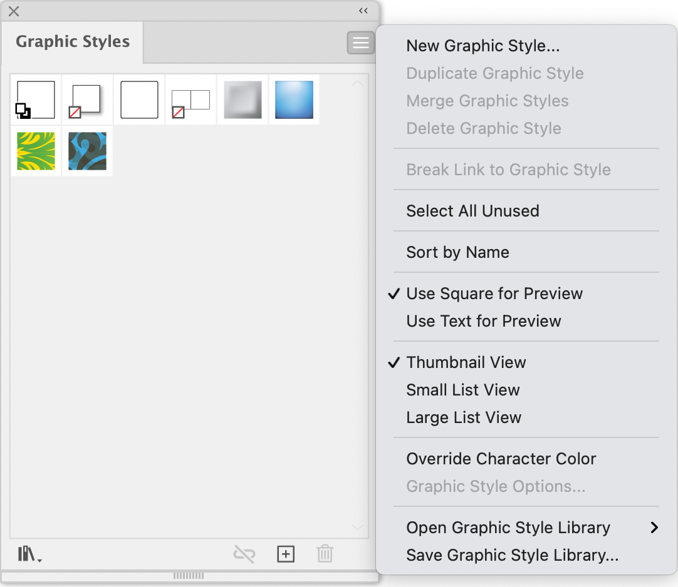Screen dimensions: 678x587
Task: Click the New Graphic Style plus icon
Action: (x=286, y=554)
